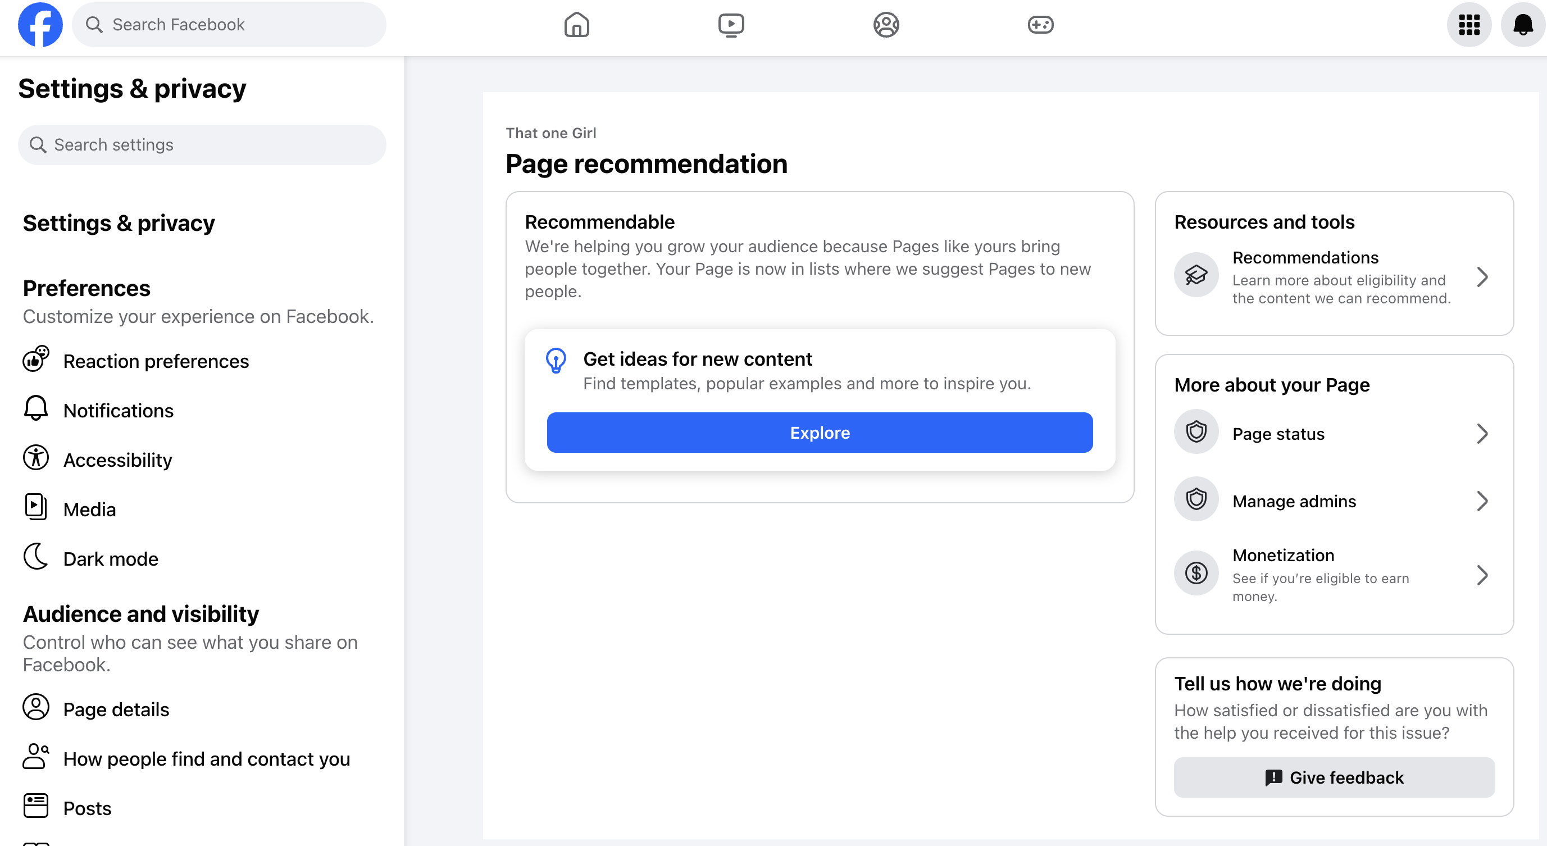Click the Dark mode moon icon

point(36,557)
